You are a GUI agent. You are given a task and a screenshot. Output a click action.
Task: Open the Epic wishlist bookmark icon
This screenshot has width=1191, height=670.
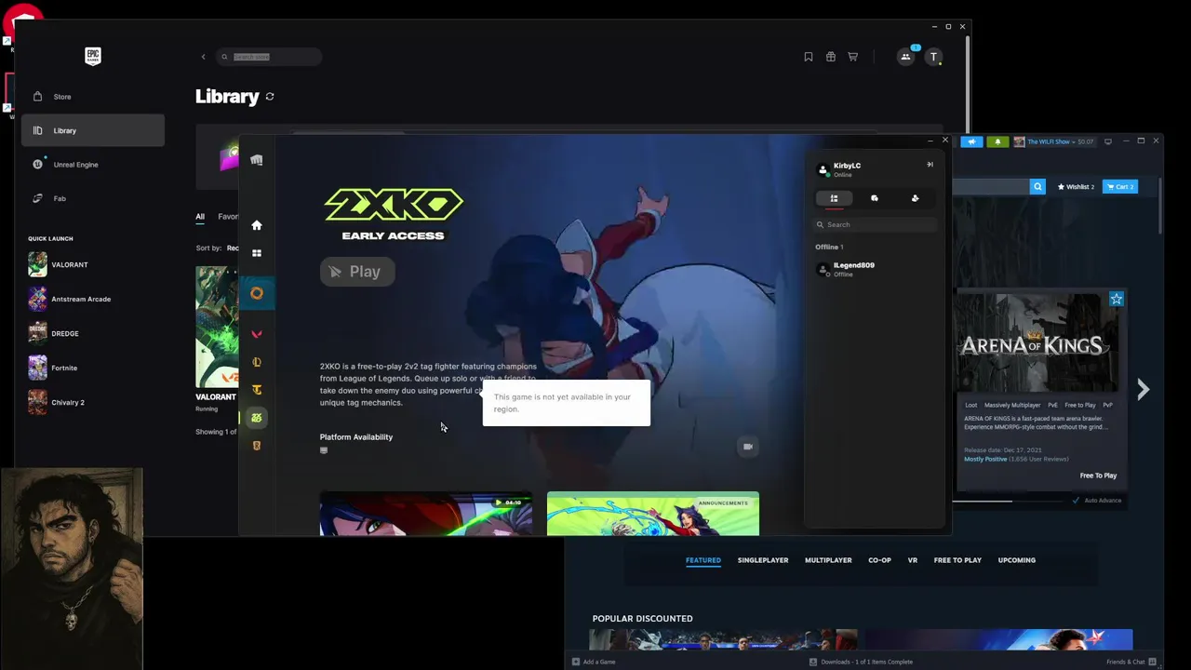(809, 57)
